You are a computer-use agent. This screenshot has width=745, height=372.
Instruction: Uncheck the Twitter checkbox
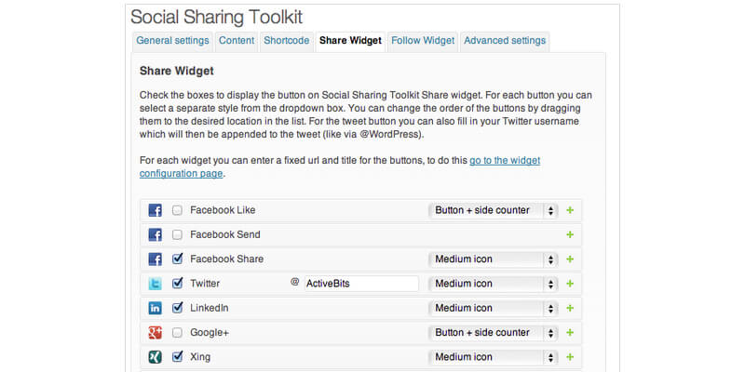(177, 284)
